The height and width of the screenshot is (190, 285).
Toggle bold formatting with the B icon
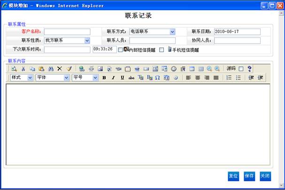click(x=104, y=78)
